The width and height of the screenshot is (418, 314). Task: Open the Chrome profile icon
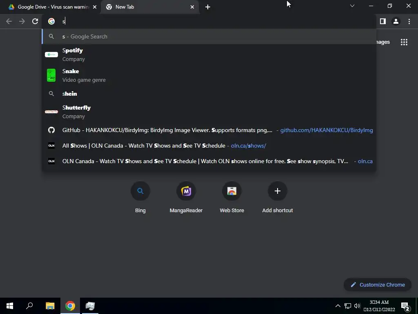pos(396,21)
